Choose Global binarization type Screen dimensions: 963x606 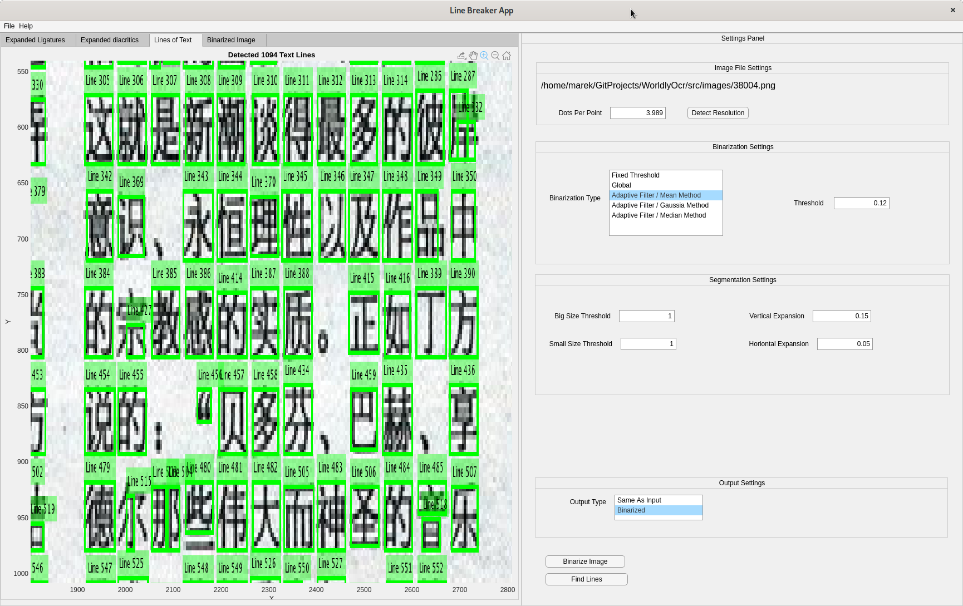coord(666,185)
